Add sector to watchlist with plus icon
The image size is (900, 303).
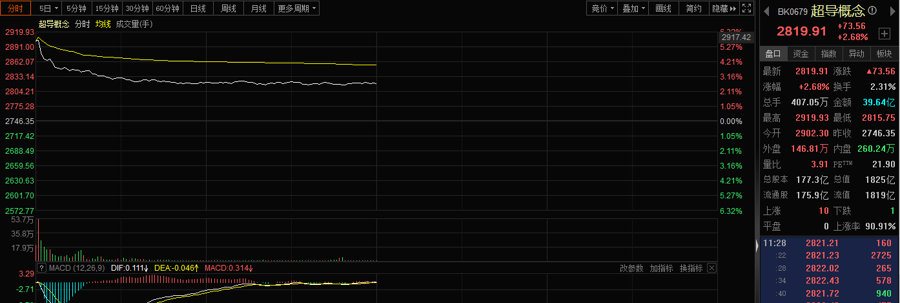point(885,33)
